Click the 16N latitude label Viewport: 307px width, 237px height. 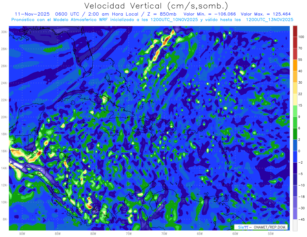pyautogui.click(x=4, y=151)
